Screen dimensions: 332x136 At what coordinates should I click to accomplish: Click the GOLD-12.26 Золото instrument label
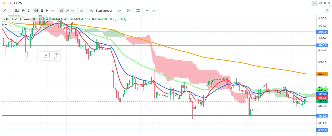tap(15, 19)
